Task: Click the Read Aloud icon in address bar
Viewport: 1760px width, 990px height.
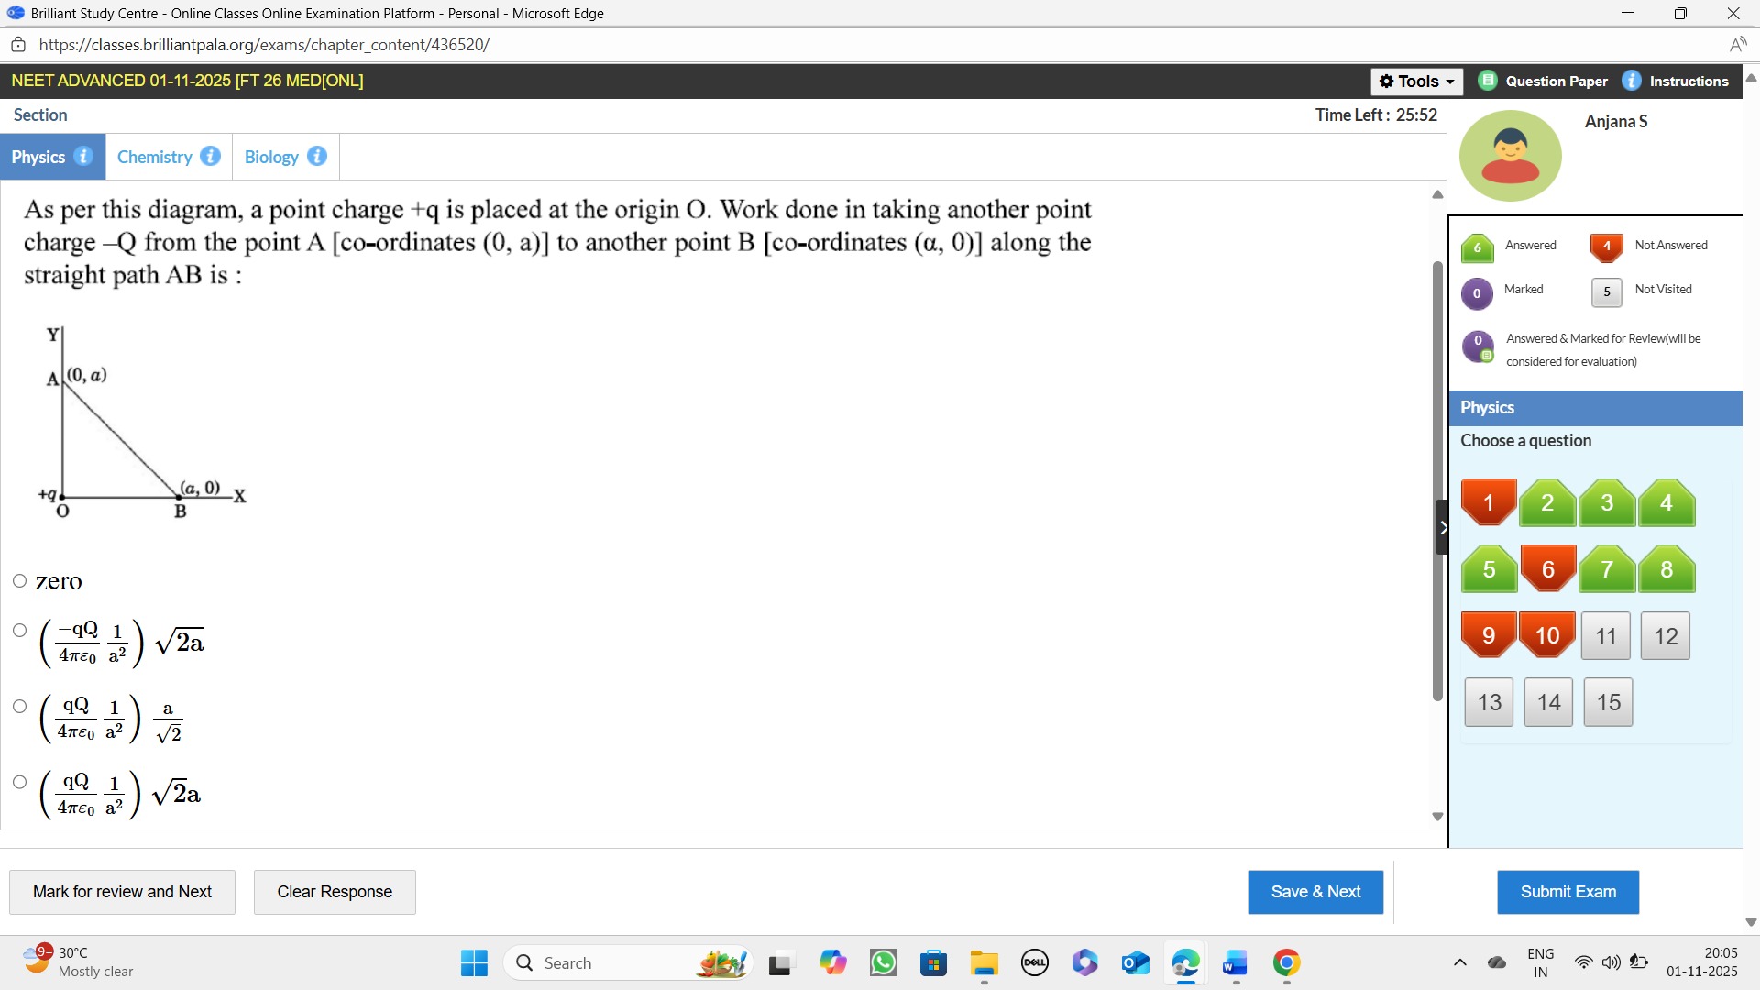Action: click(1737, 45)
